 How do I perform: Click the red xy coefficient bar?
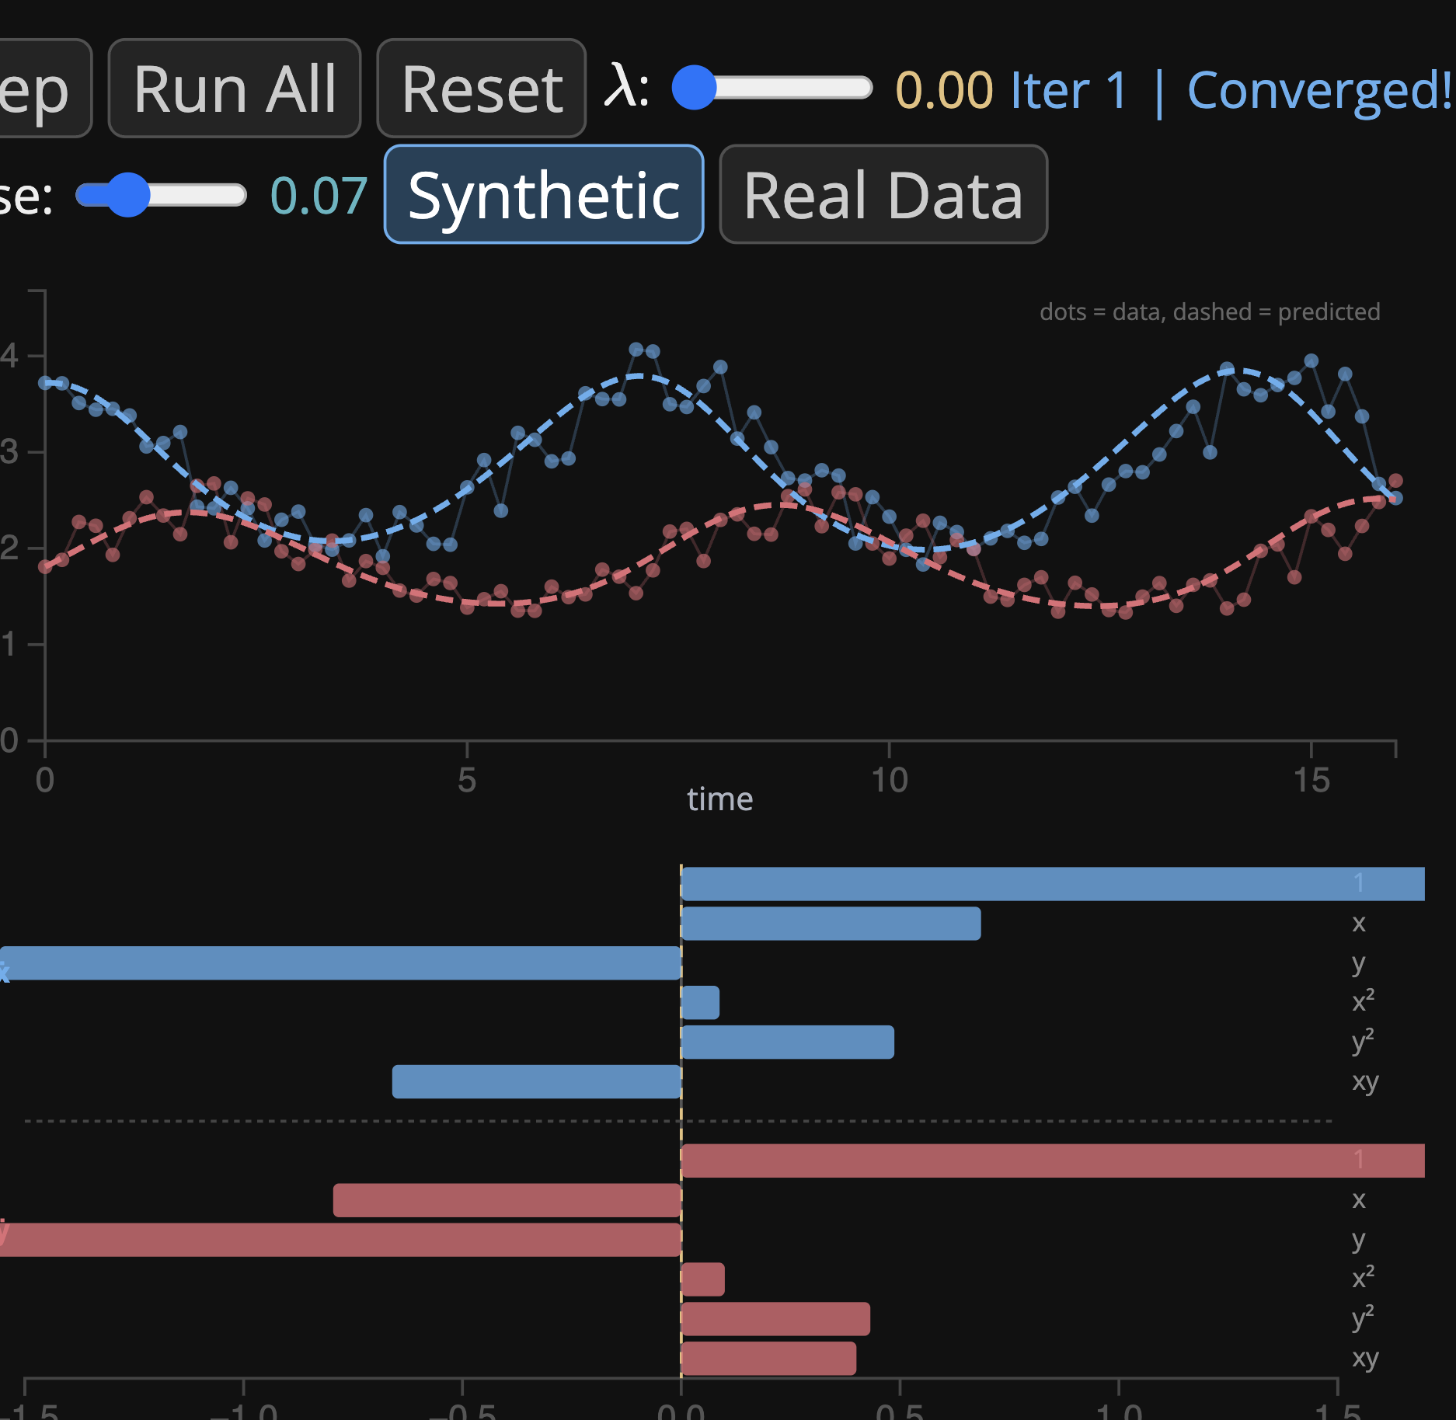(768, 1359)
